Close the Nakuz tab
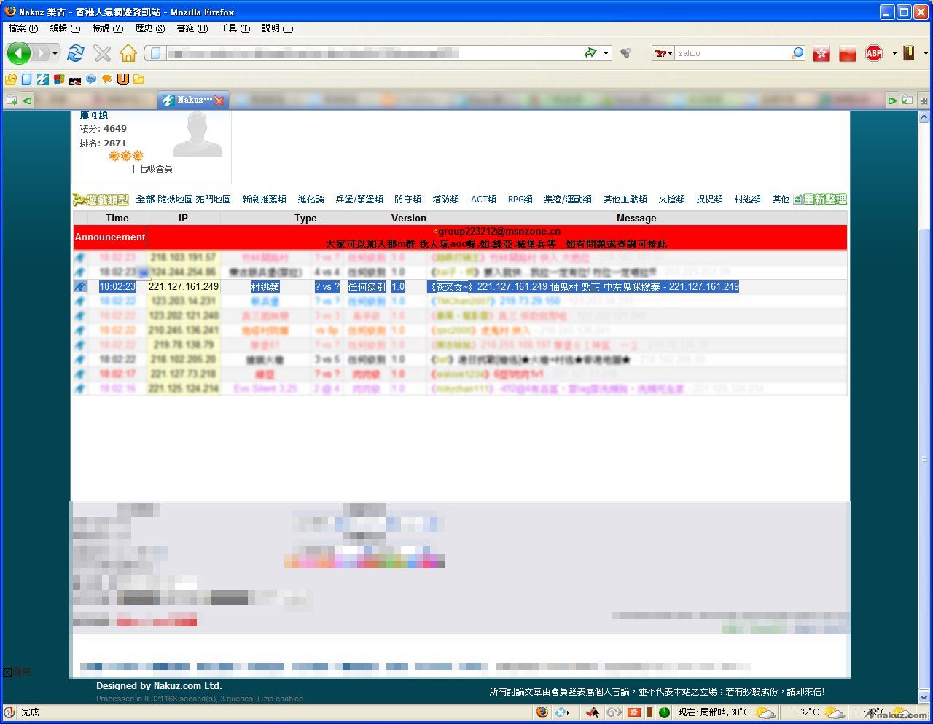The height and width of the screenshot is (724, 933). point(219,101)
